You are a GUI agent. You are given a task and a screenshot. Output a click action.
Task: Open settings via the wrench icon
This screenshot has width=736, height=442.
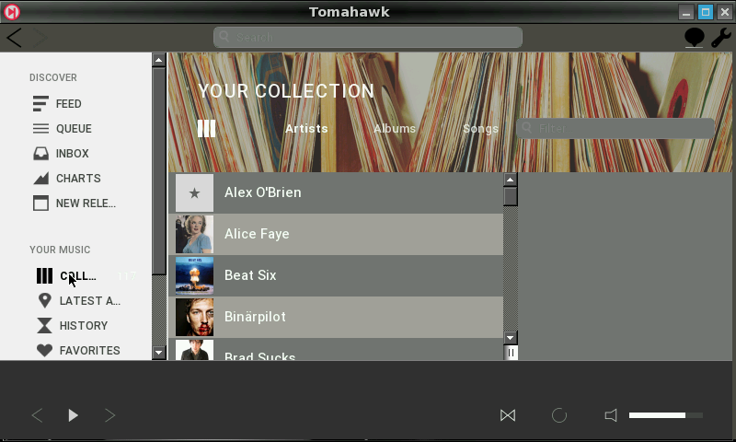tap(721, 38)
